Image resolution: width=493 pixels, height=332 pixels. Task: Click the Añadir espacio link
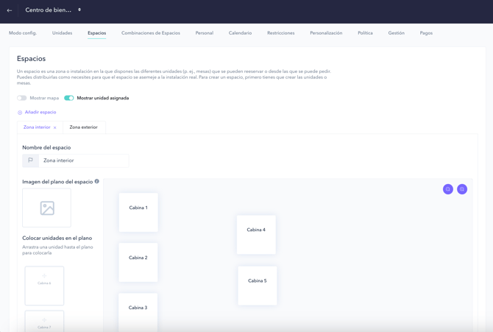point(40,112)
